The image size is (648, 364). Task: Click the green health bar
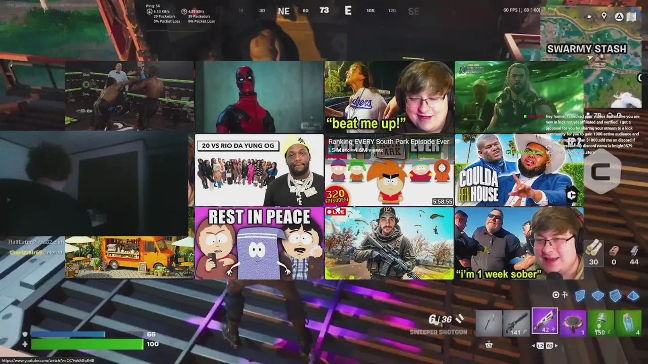point(87,344)
